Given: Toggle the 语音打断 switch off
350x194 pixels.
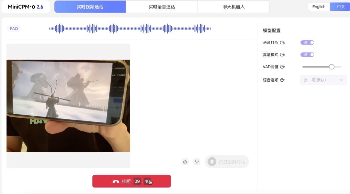Looking at the screenshot, I should 307,42.
